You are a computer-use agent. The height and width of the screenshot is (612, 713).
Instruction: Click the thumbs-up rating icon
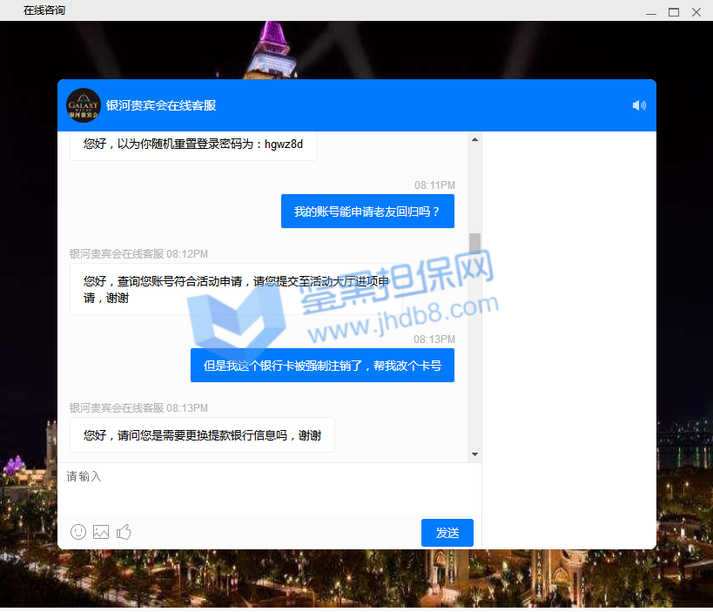click(x=124, y=531)
